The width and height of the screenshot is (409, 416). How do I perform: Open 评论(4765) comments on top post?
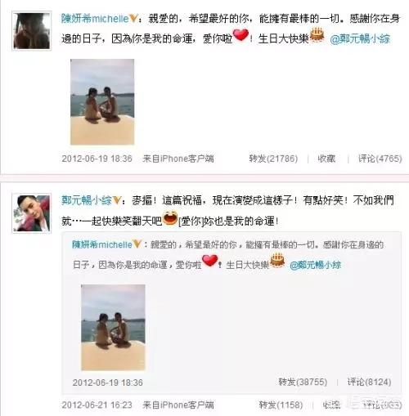click(380, 159)
